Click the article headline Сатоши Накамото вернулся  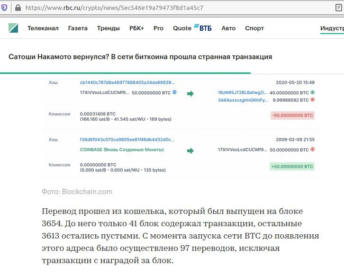click(x=140, y=57)
